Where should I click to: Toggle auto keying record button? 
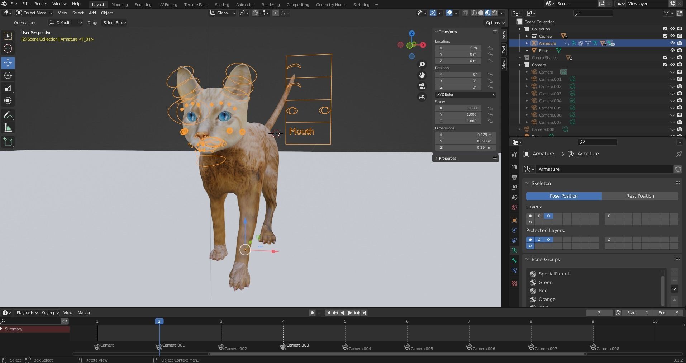pyautogui.click(x=312, y=313)
